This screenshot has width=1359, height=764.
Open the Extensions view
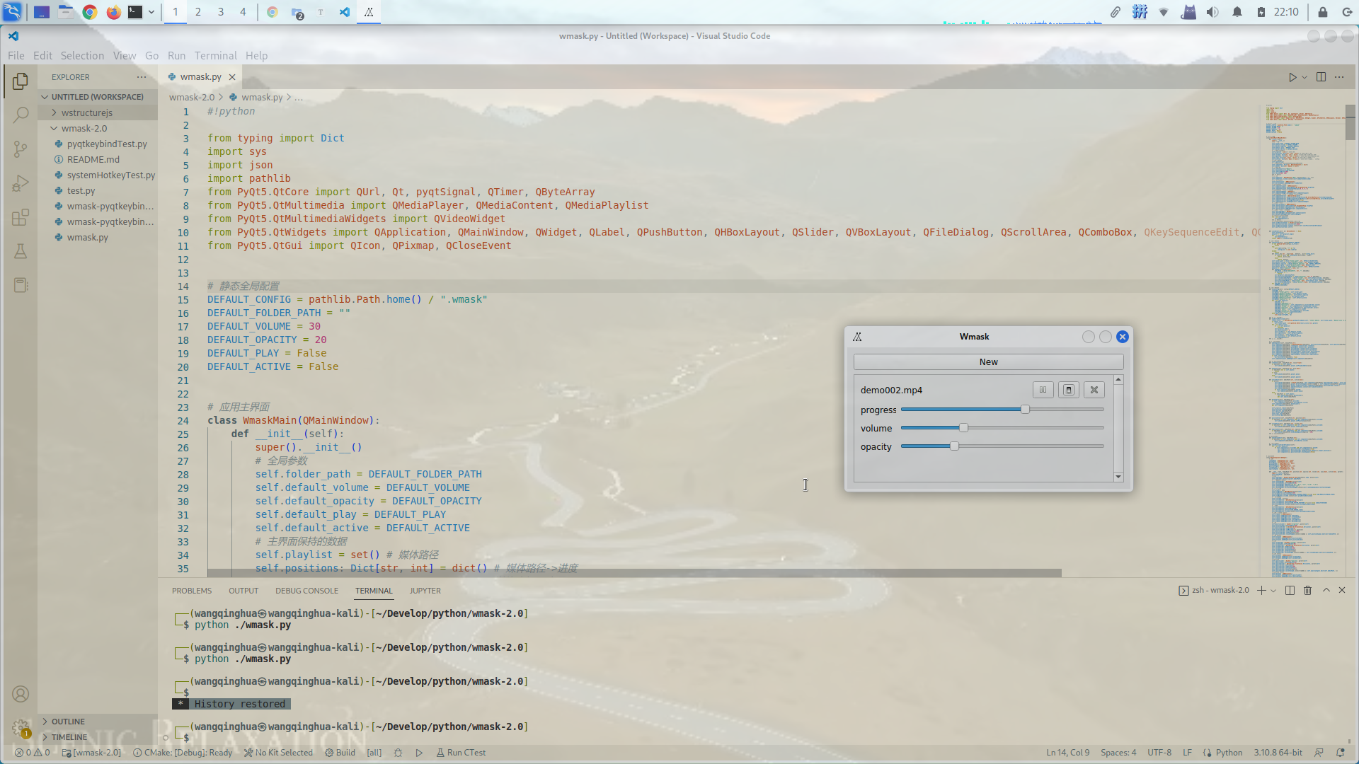21,217
